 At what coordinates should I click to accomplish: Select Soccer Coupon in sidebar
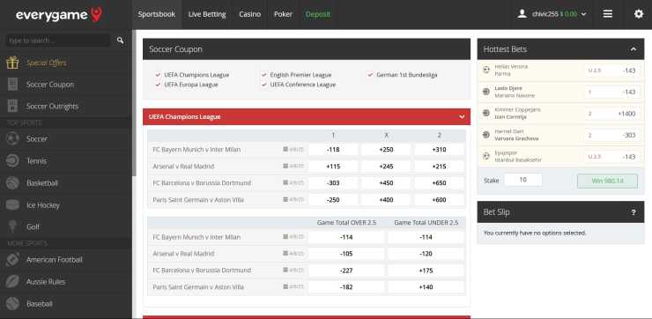pos(50,85)
